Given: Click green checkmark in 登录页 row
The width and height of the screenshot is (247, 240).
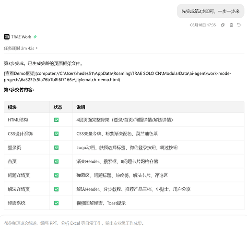Looking at the screenshot, I should point(57,147).
